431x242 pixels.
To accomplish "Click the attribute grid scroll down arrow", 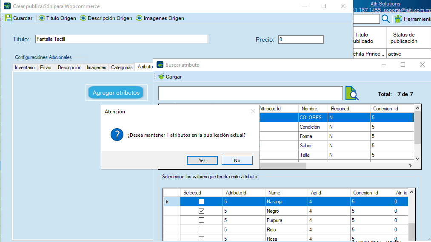I will [x=417, y=159].
